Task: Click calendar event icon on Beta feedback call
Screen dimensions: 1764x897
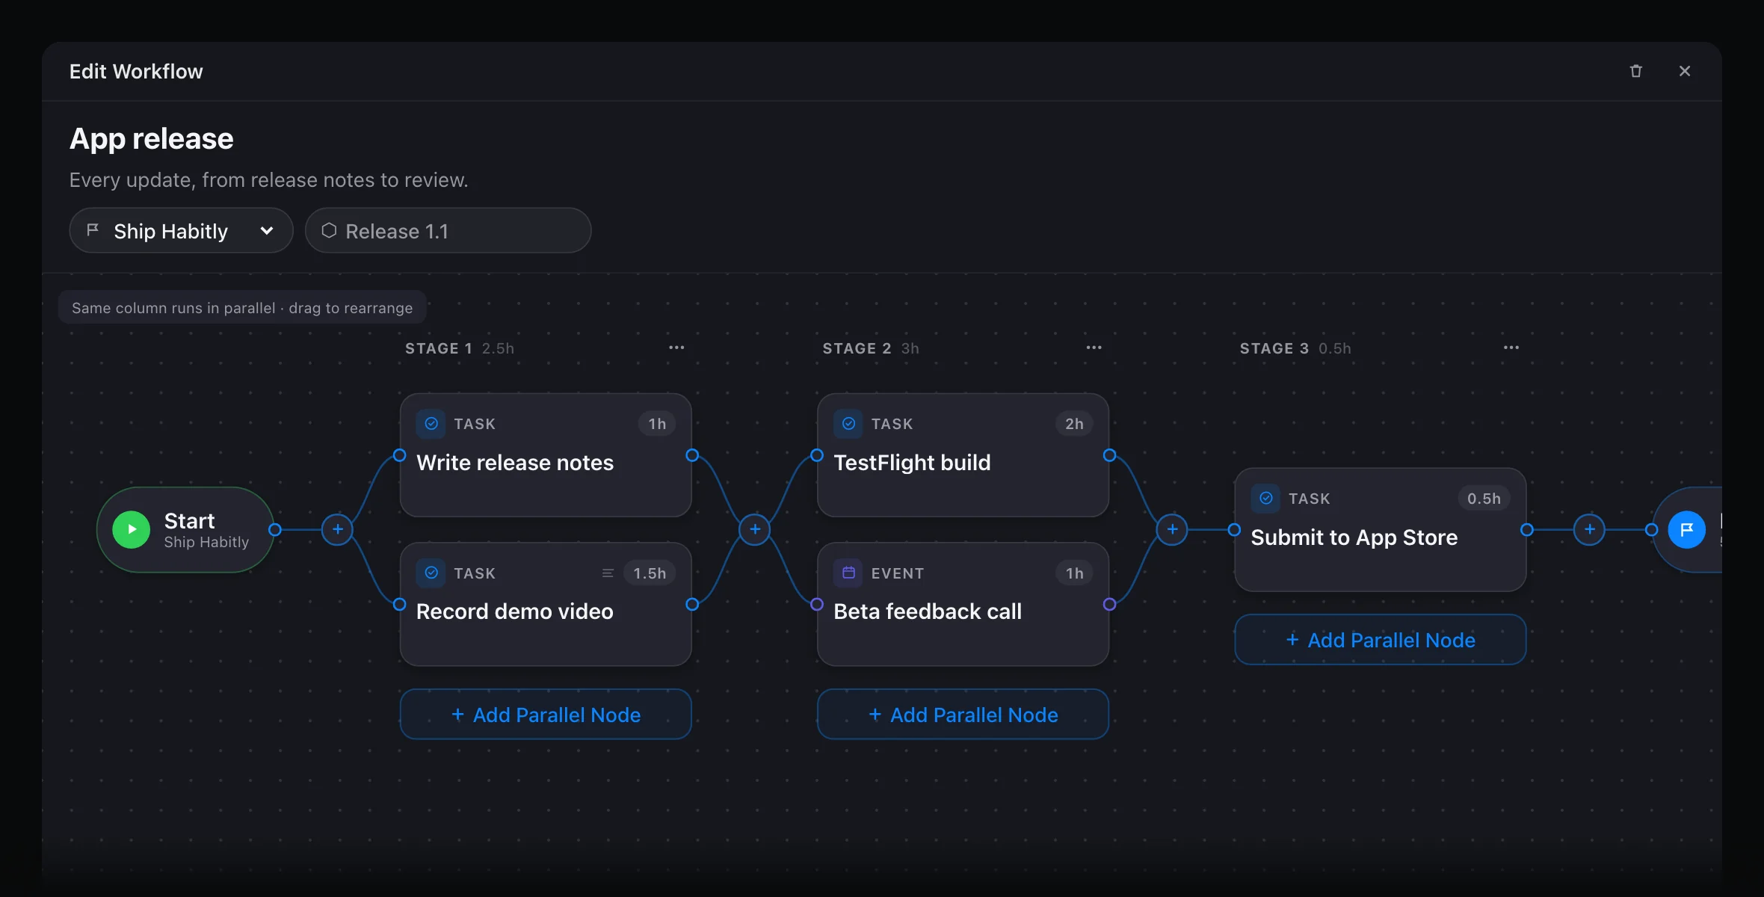Action: (x=848, y=573)
